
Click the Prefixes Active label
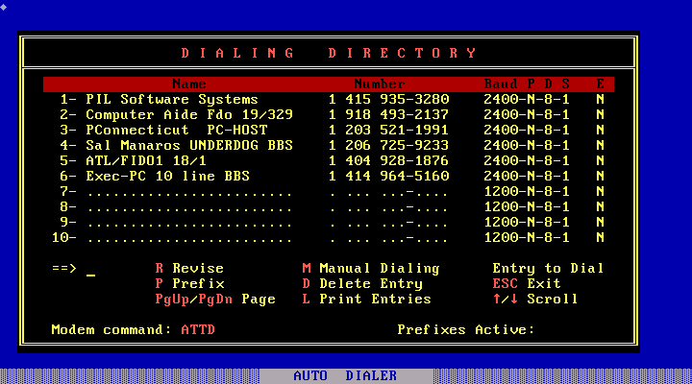pyautogui.click(x=466, y=330)
